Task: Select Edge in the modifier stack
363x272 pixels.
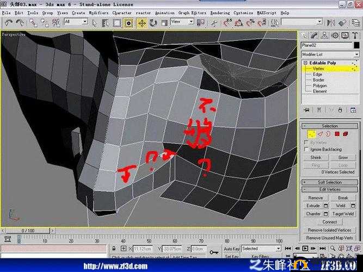Action: tap(317, 75)
